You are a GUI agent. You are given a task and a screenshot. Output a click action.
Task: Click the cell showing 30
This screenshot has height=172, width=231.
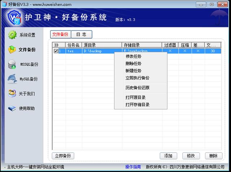(x=213, y=51)
